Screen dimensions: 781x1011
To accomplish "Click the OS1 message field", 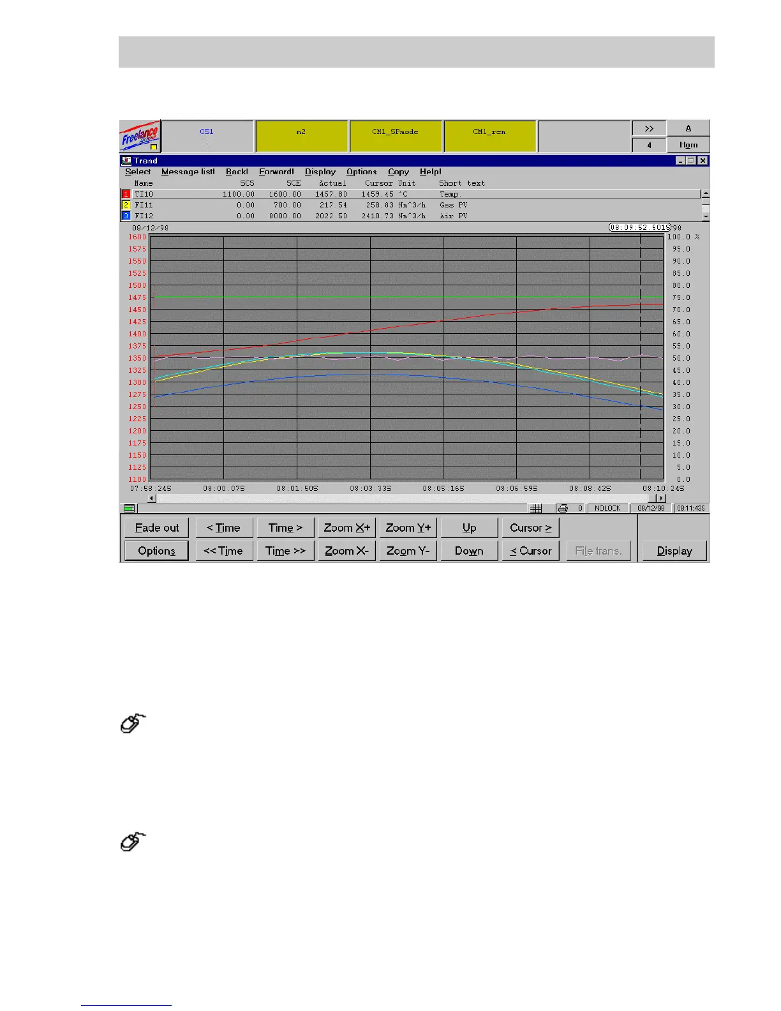I will (207, 136).
